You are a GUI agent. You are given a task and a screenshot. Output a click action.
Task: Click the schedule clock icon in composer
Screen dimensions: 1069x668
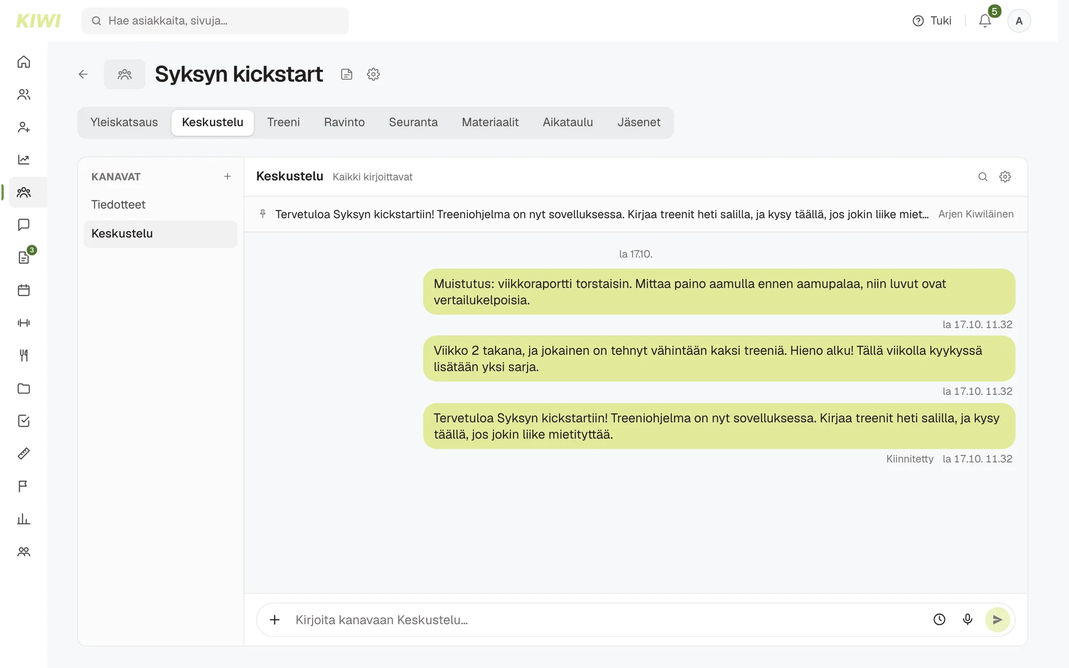click(939, 620)
